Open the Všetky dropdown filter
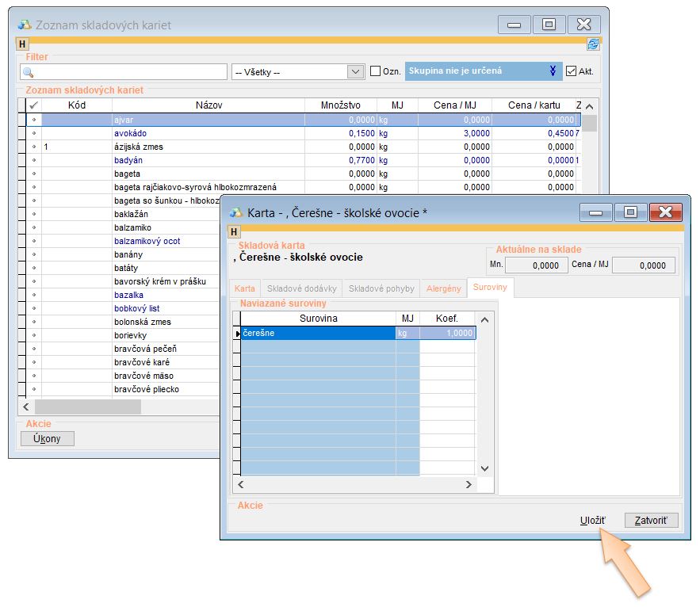The width and height of the screenshot is (700, 607). [355, 71]
